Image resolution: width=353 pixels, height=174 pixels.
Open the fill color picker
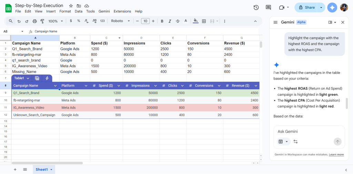pyautogui.click(x=195, y=21)
